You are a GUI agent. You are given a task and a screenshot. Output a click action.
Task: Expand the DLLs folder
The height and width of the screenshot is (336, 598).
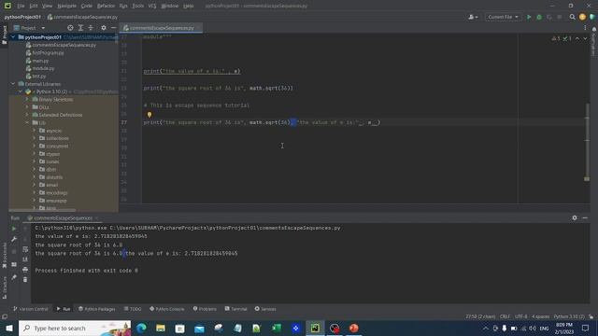[x=27, y=107]
